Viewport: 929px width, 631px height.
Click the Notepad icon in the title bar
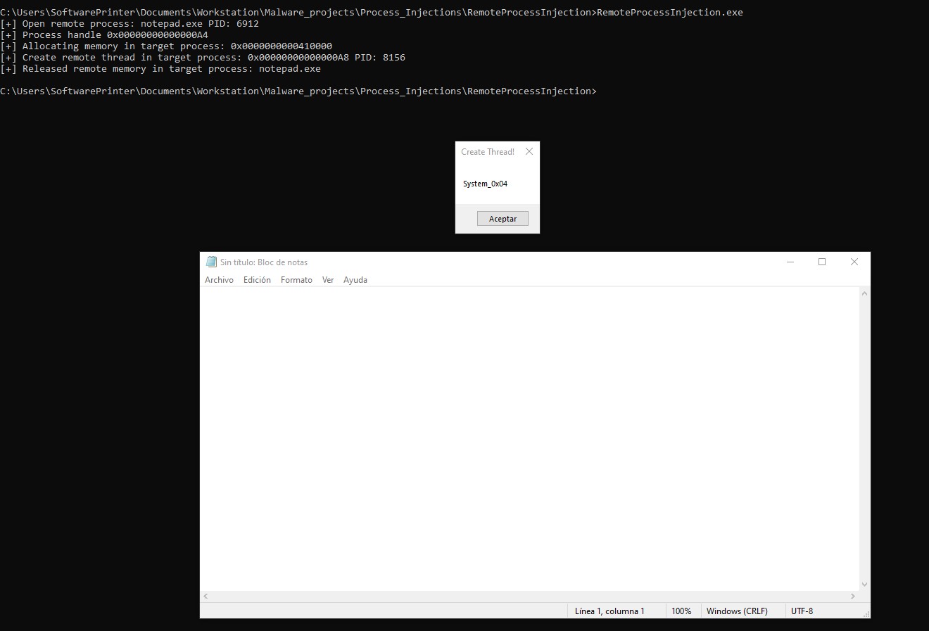pyautogui.click(x=211, y=262)
